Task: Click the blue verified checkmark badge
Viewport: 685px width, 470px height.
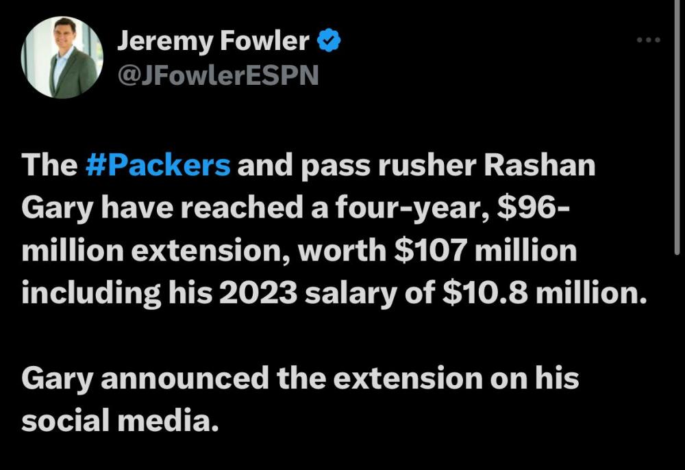Action: coord(330,42)
